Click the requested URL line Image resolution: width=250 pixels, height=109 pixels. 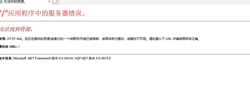point(10,47)
